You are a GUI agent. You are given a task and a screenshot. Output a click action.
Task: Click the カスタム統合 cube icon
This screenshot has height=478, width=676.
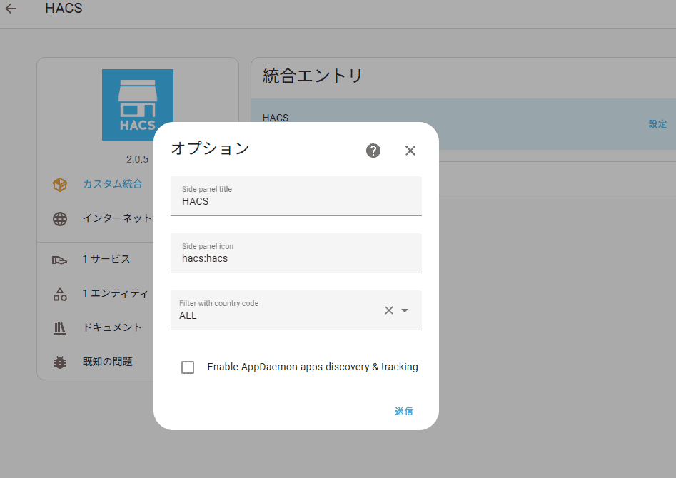click(x=60, y=185)
